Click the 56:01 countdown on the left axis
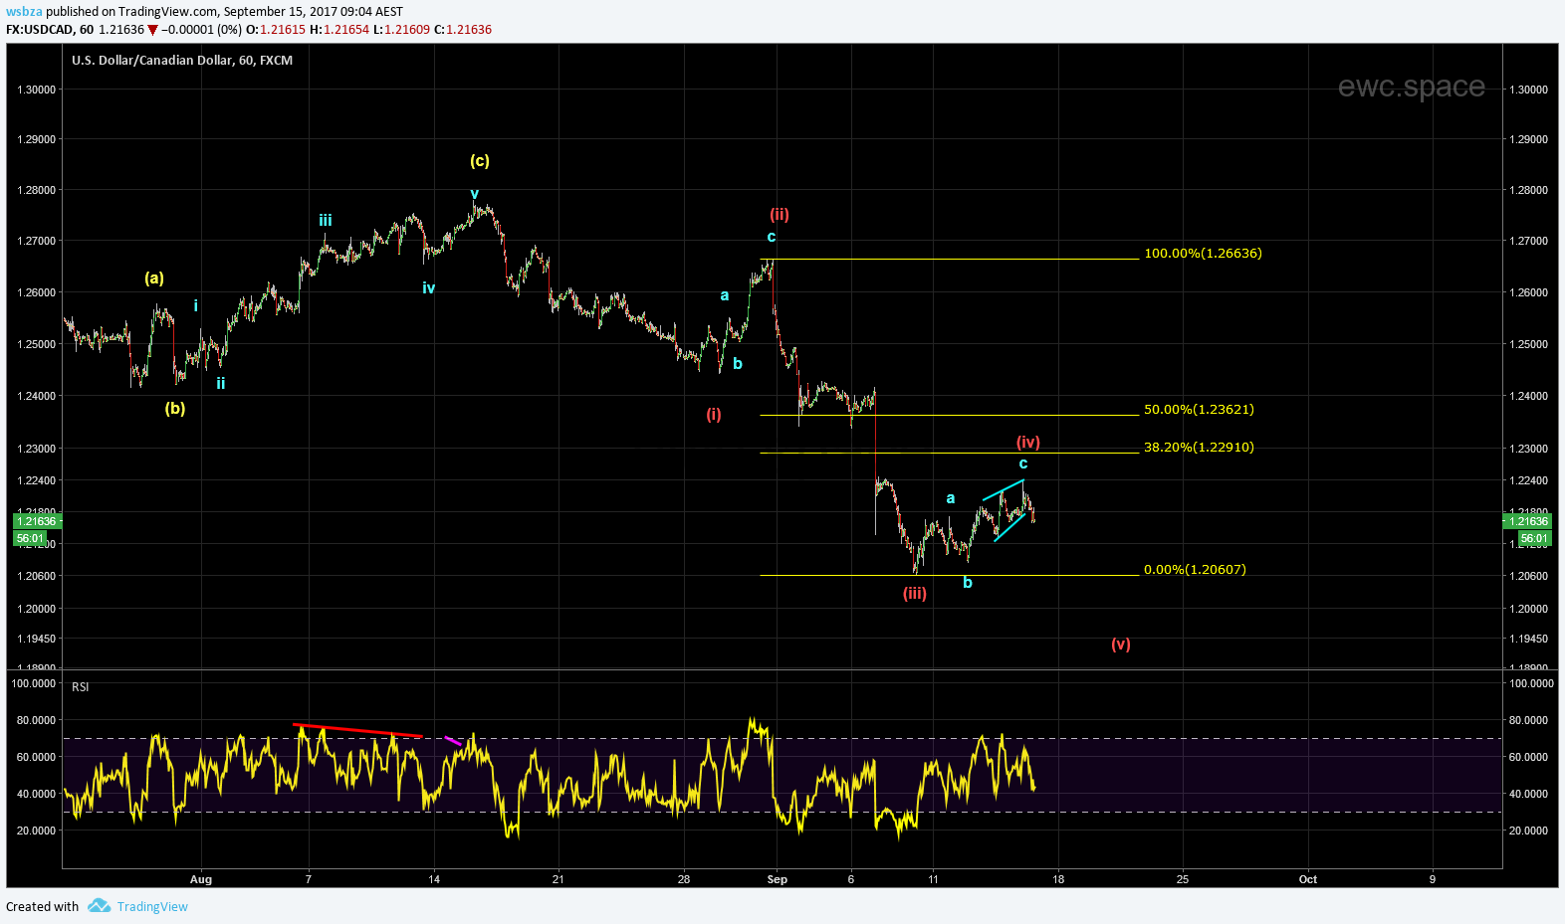This screenshot has width=1565, height=924. [x=30, y=538]
